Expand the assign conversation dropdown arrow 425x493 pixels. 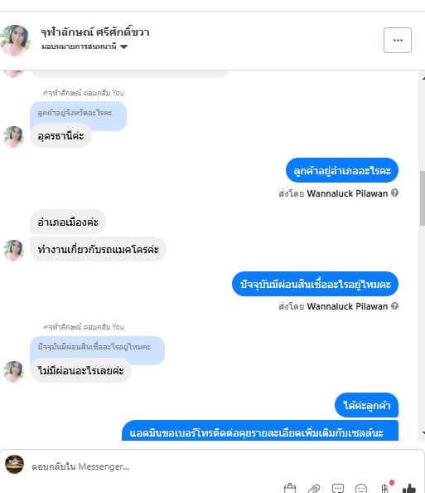point(124,46)
